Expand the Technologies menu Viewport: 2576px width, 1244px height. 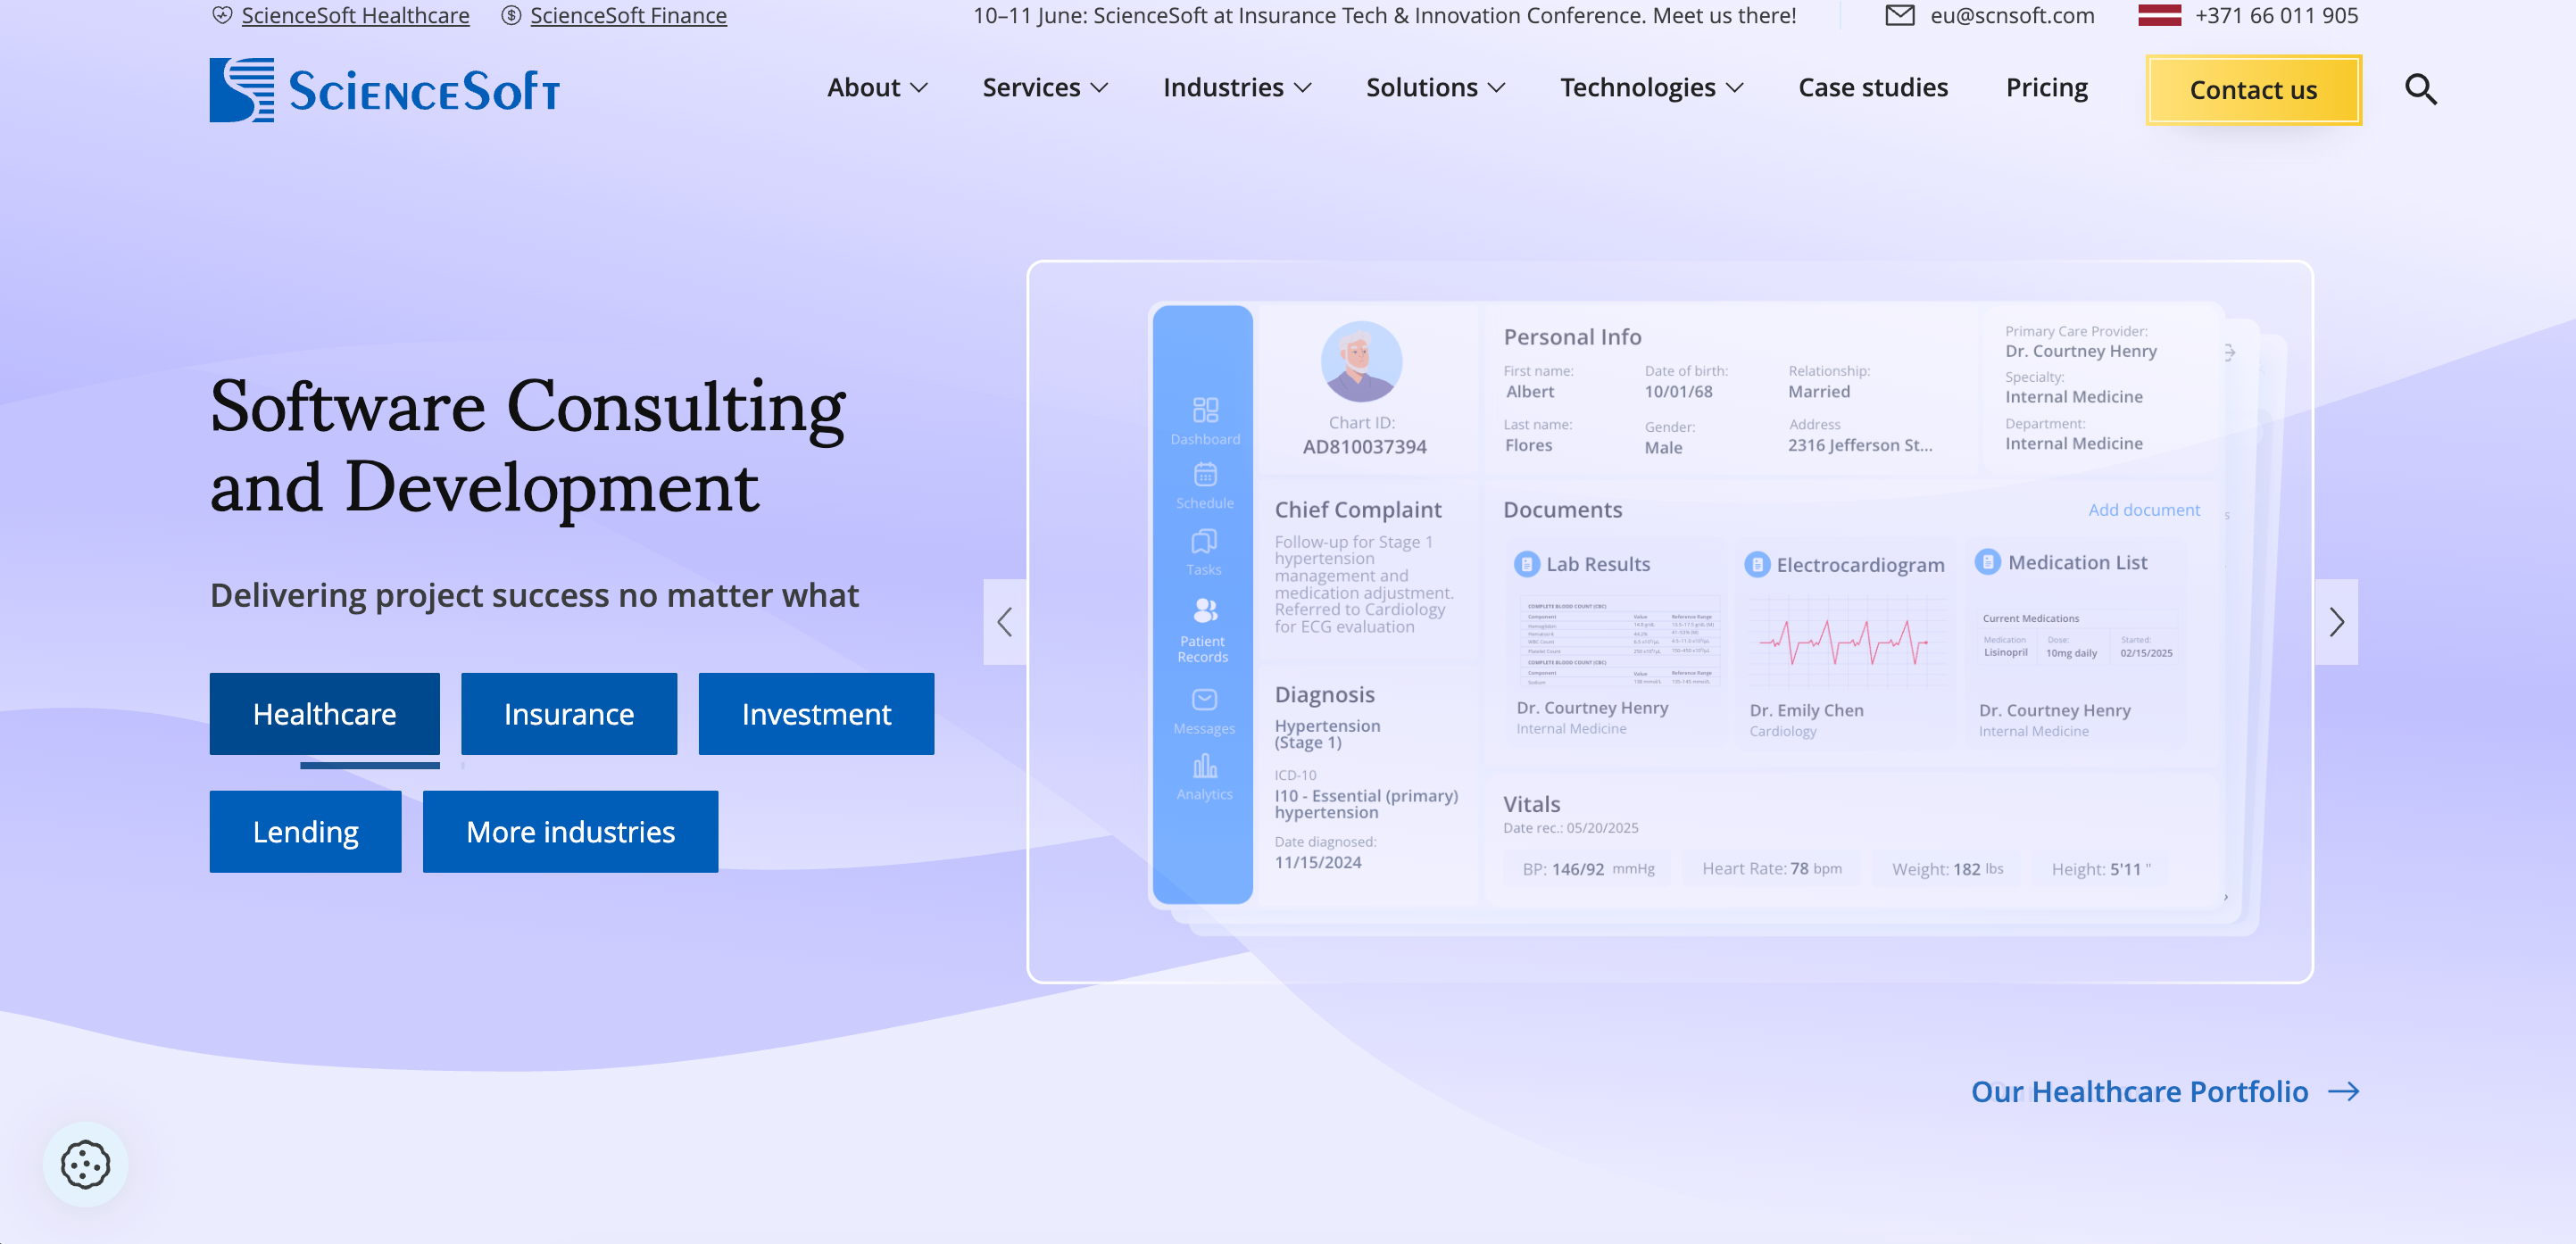1651,88
